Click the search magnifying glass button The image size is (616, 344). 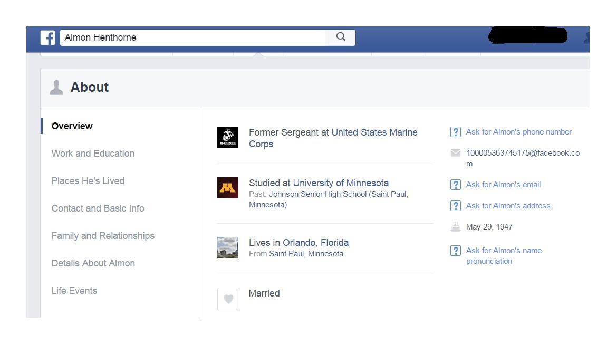[341, 37]
